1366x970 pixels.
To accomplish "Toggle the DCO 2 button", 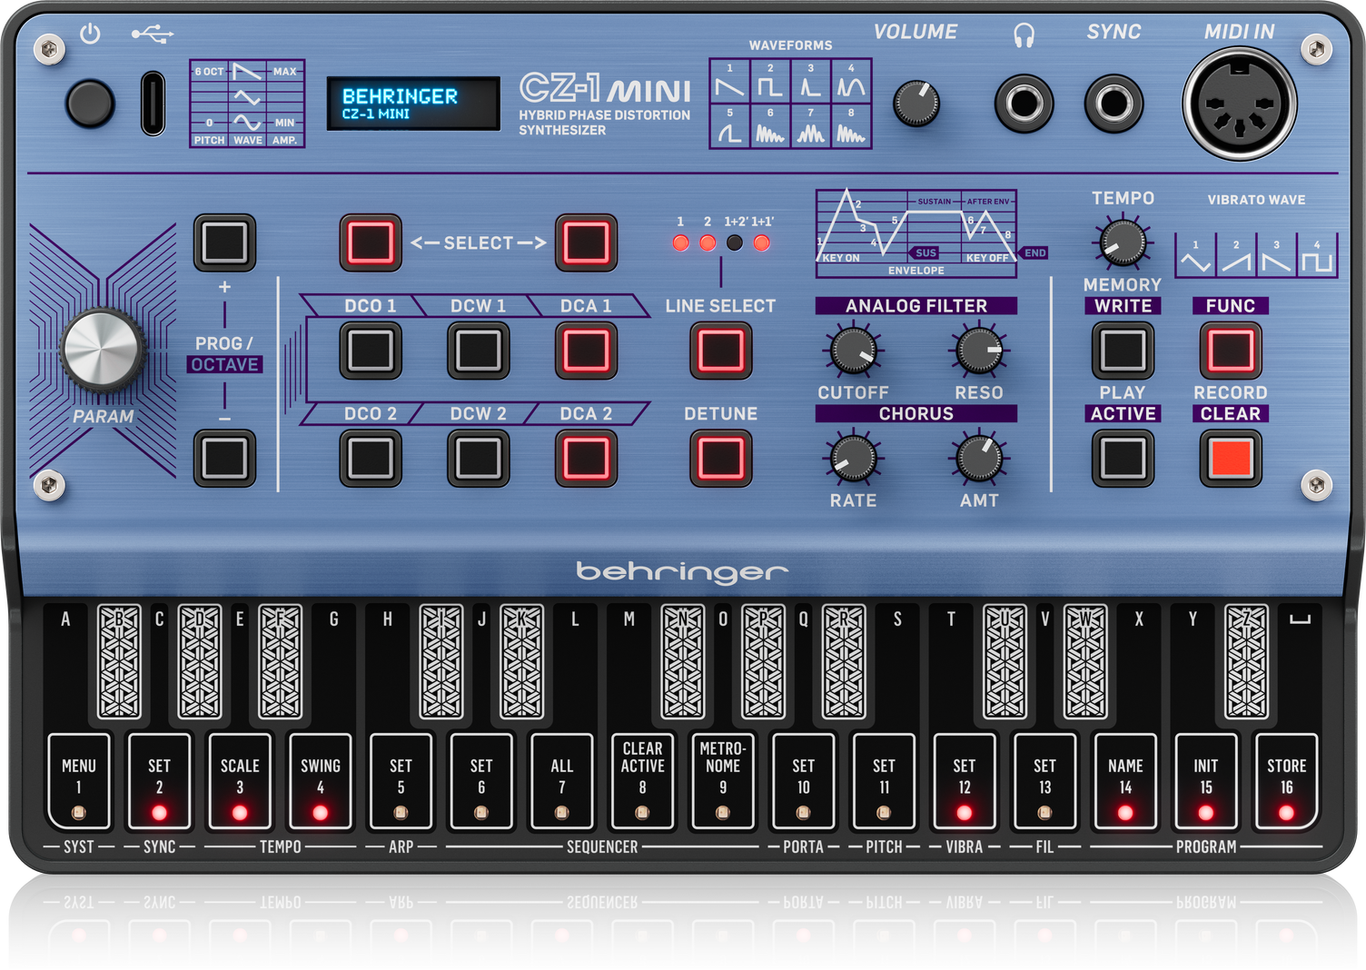I will tap(371, 458).
